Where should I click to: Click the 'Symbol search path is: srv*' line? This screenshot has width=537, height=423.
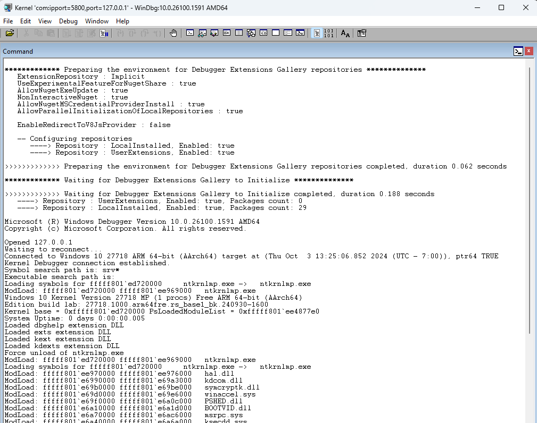point(62,270)
